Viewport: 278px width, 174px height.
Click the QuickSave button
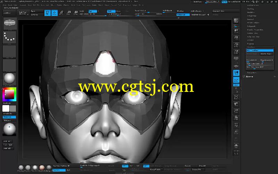click(197, 2)
